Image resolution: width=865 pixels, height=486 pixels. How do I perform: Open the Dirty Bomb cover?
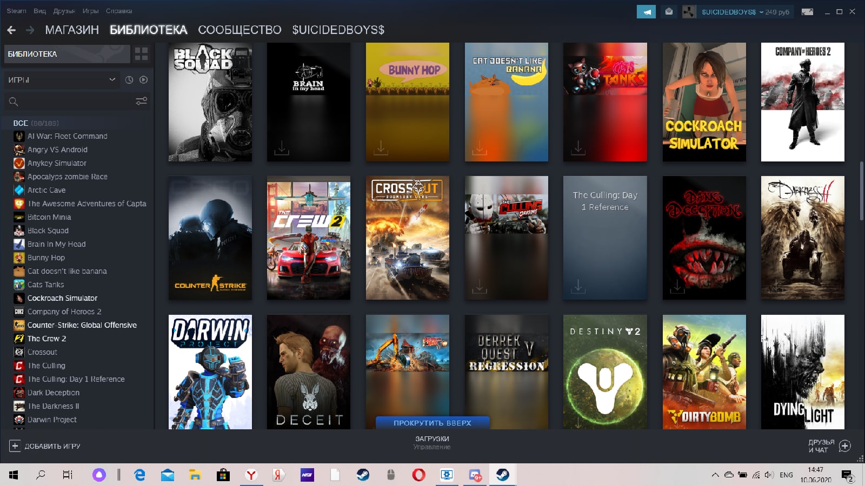tap(704, 372)
